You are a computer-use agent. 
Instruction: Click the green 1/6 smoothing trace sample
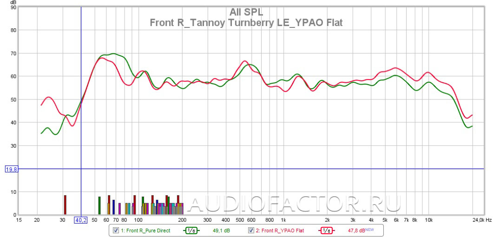point(191,230)
